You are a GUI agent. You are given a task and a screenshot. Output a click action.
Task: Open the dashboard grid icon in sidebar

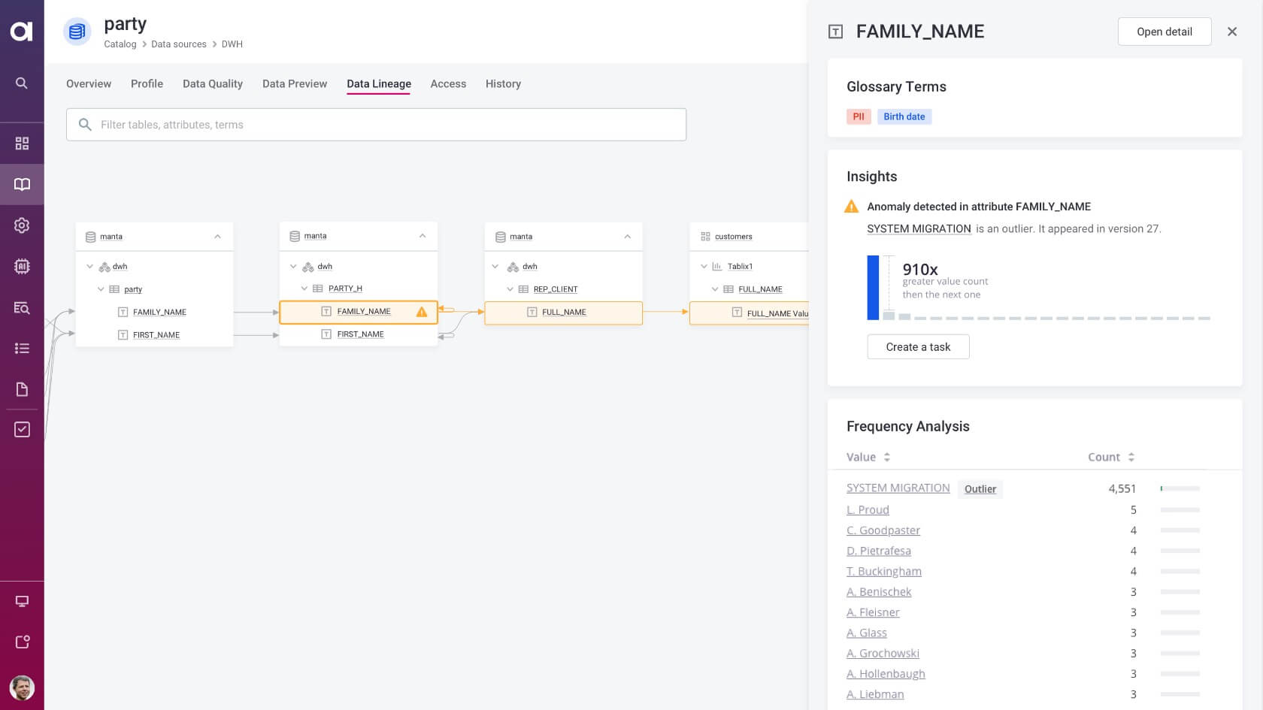point(22,143)
